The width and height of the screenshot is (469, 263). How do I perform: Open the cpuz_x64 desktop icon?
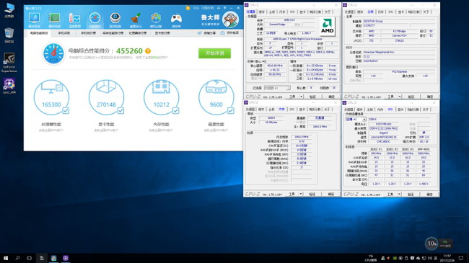[x=9, y=86]
